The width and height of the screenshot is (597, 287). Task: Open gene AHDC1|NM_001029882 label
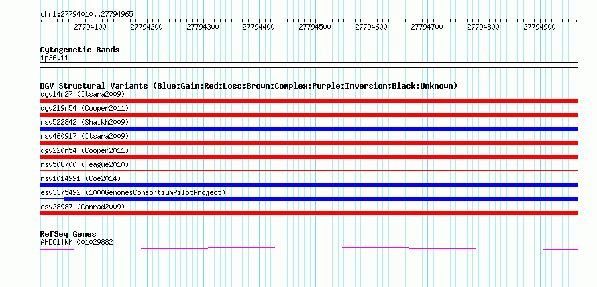pos(76,242)
